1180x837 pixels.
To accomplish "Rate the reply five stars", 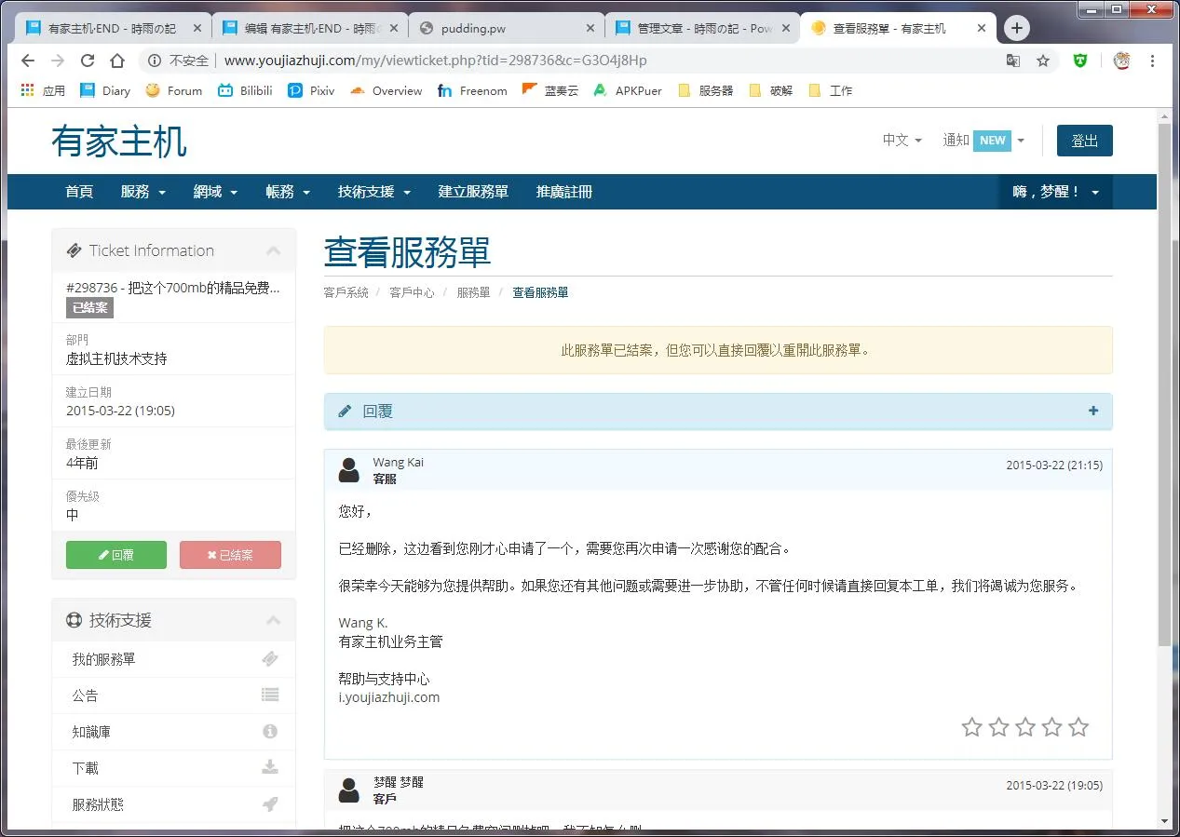I will click(x=1078, y=727).
